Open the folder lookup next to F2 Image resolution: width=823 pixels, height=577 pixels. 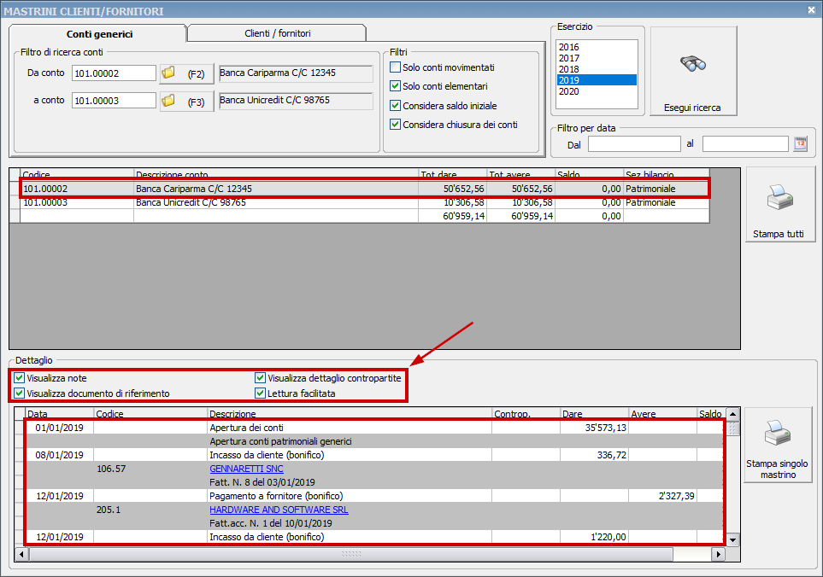click(x=170, y=73)
